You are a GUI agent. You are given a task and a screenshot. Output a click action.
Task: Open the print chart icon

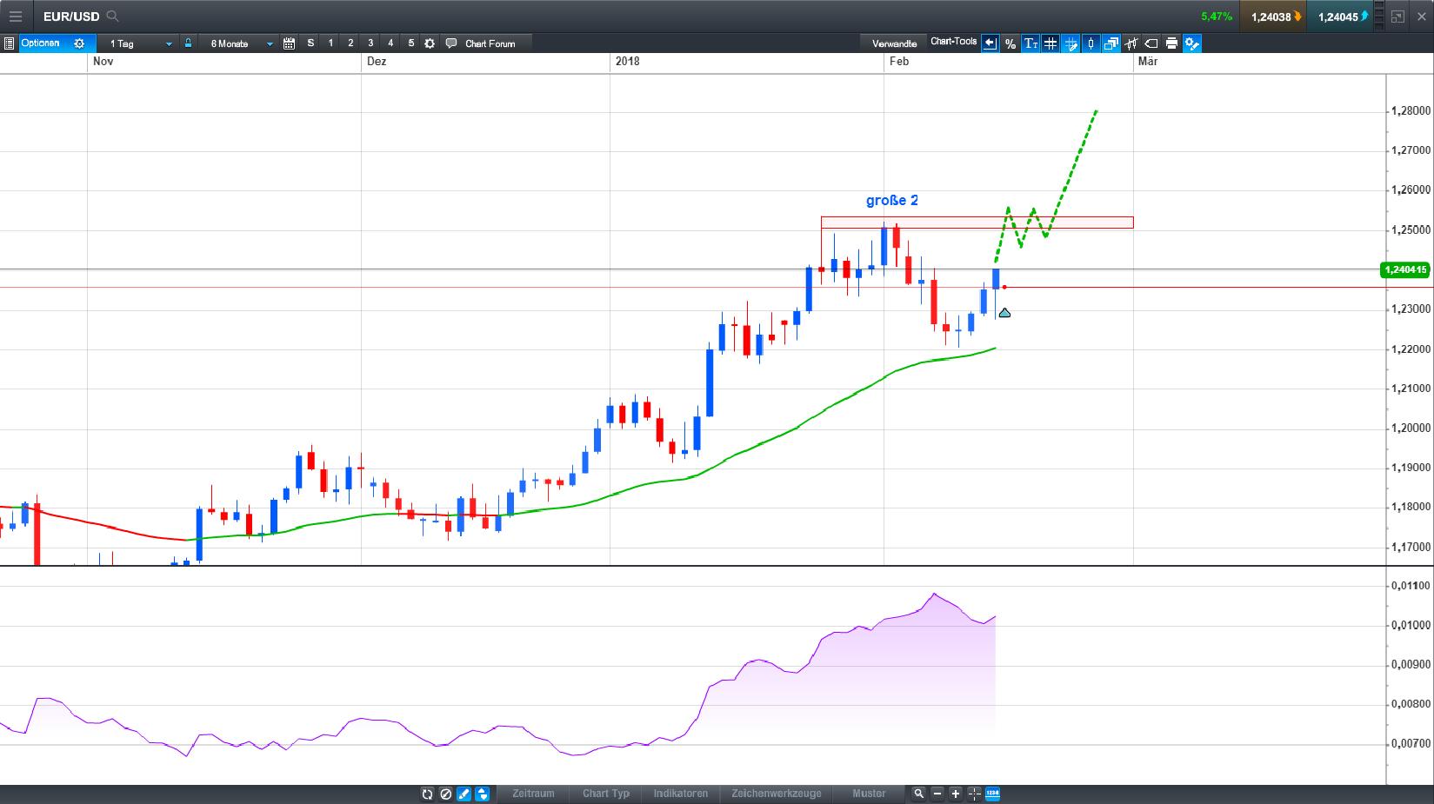point(1172,43)
